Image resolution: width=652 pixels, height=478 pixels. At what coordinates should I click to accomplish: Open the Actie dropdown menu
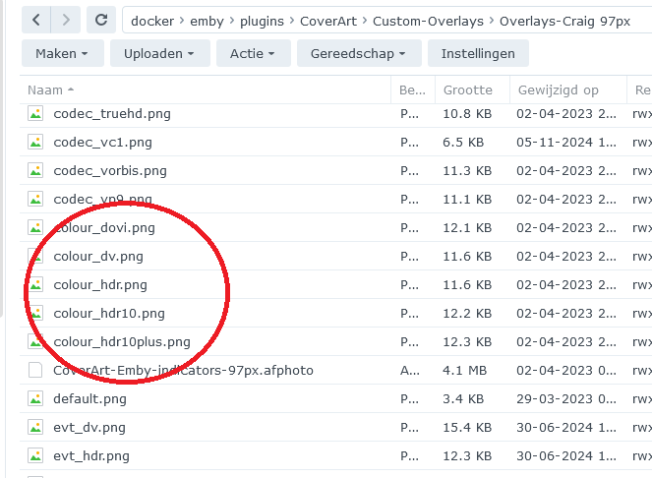point(254,53)
